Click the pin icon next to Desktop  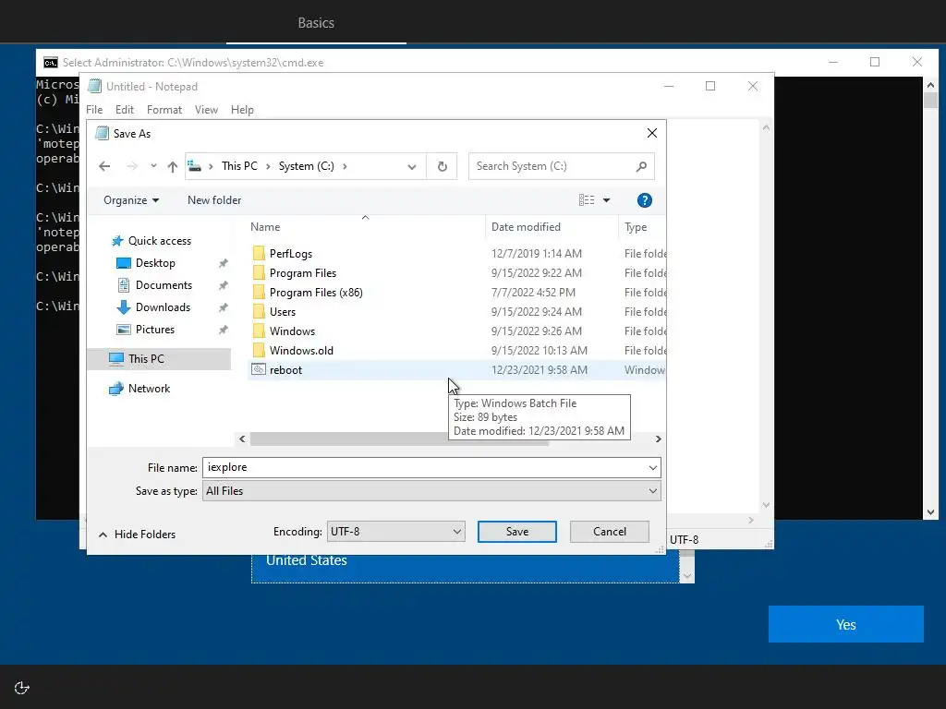(x=224, y=263)
